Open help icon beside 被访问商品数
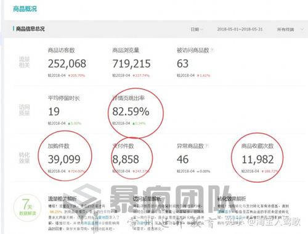 [x=213, y=50]
